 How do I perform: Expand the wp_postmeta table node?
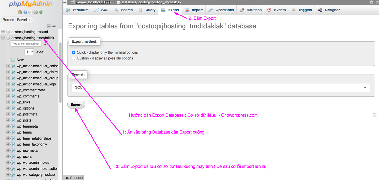point(9,114)
